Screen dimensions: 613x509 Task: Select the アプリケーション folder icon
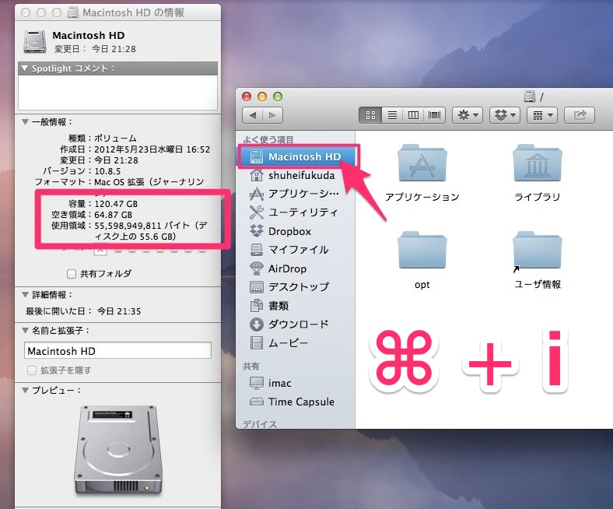tap(422, 163)
